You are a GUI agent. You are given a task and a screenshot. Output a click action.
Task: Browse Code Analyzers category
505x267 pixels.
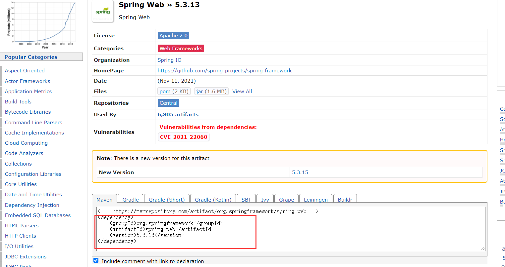[24, 153]
